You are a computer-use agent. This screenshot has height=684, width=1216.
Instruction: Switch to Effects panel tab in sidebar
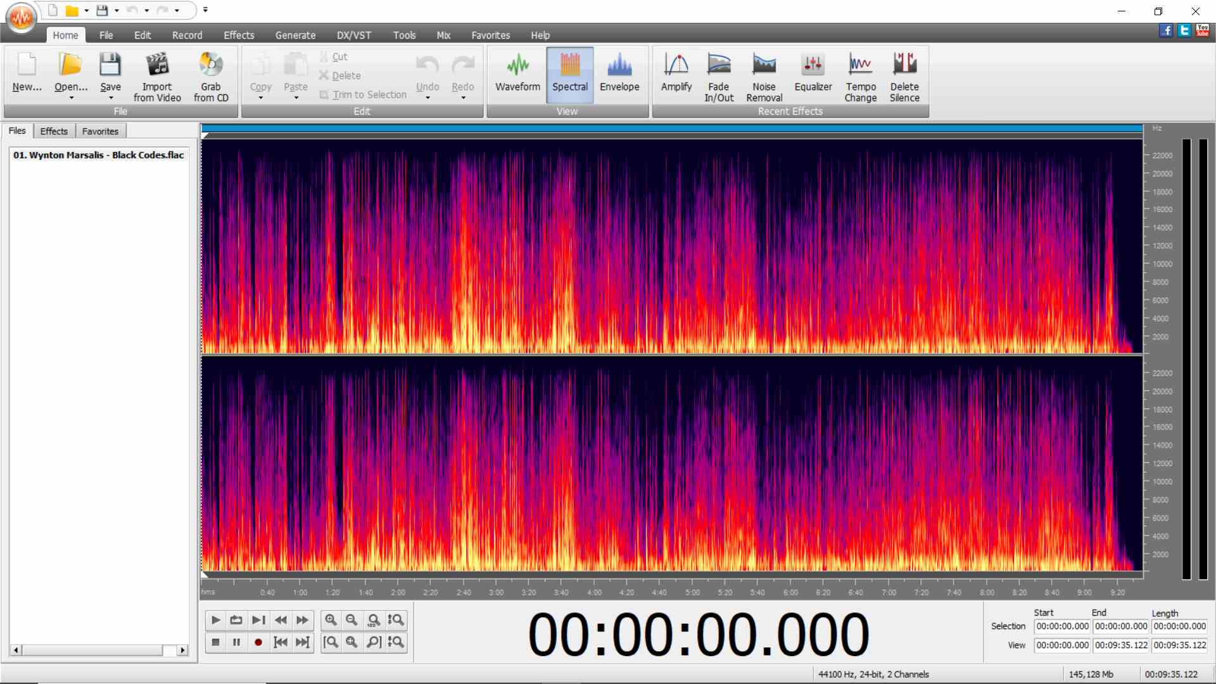click(54, 131)
